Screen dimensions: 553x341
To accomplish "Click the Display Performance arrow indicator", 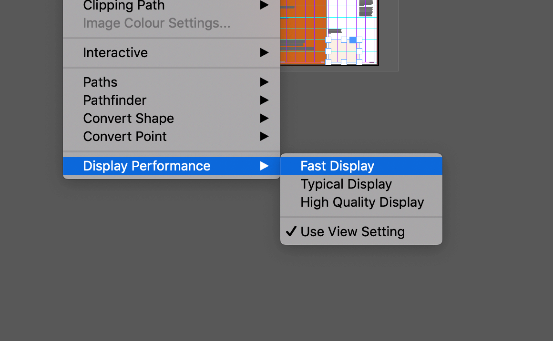I will pyautogui.click(x=264, y=166).
